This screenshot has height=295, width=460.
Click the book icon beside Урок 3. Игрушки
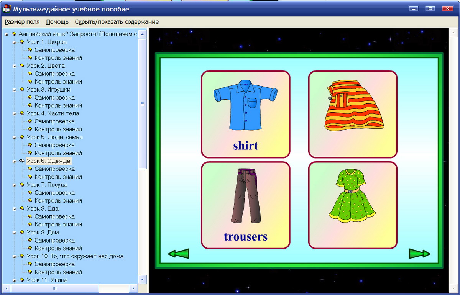pos(22,90)
